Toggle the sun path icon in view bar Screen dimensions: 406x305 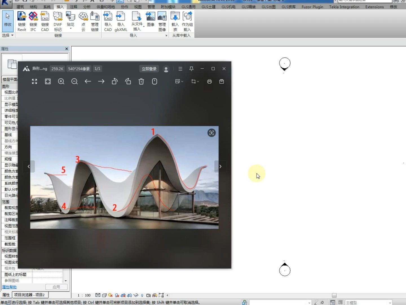(x=110, y=295)
